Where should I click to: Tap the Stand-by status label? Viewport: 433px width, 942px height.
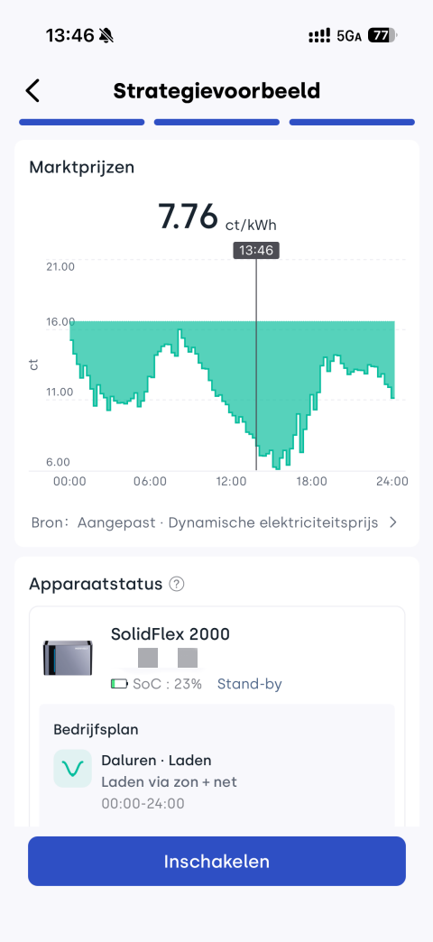tap(249, 684)
